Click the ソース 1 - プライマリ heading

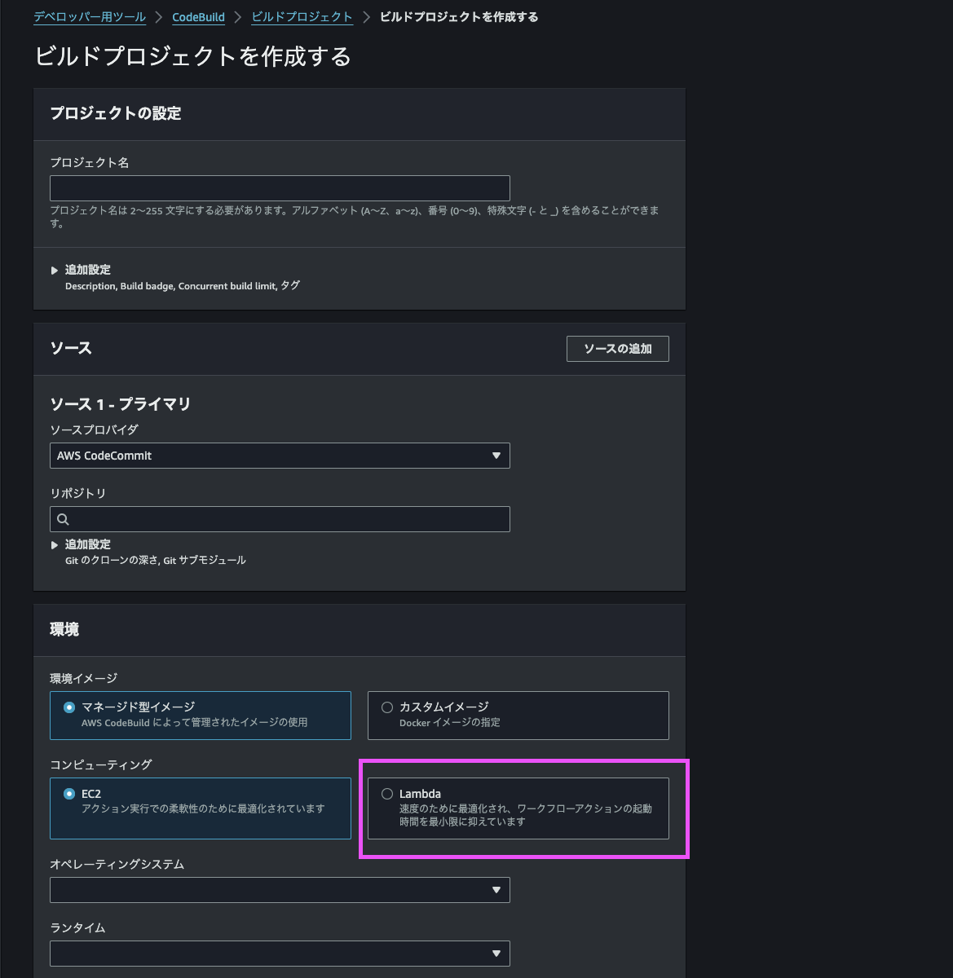click(121, 404)
